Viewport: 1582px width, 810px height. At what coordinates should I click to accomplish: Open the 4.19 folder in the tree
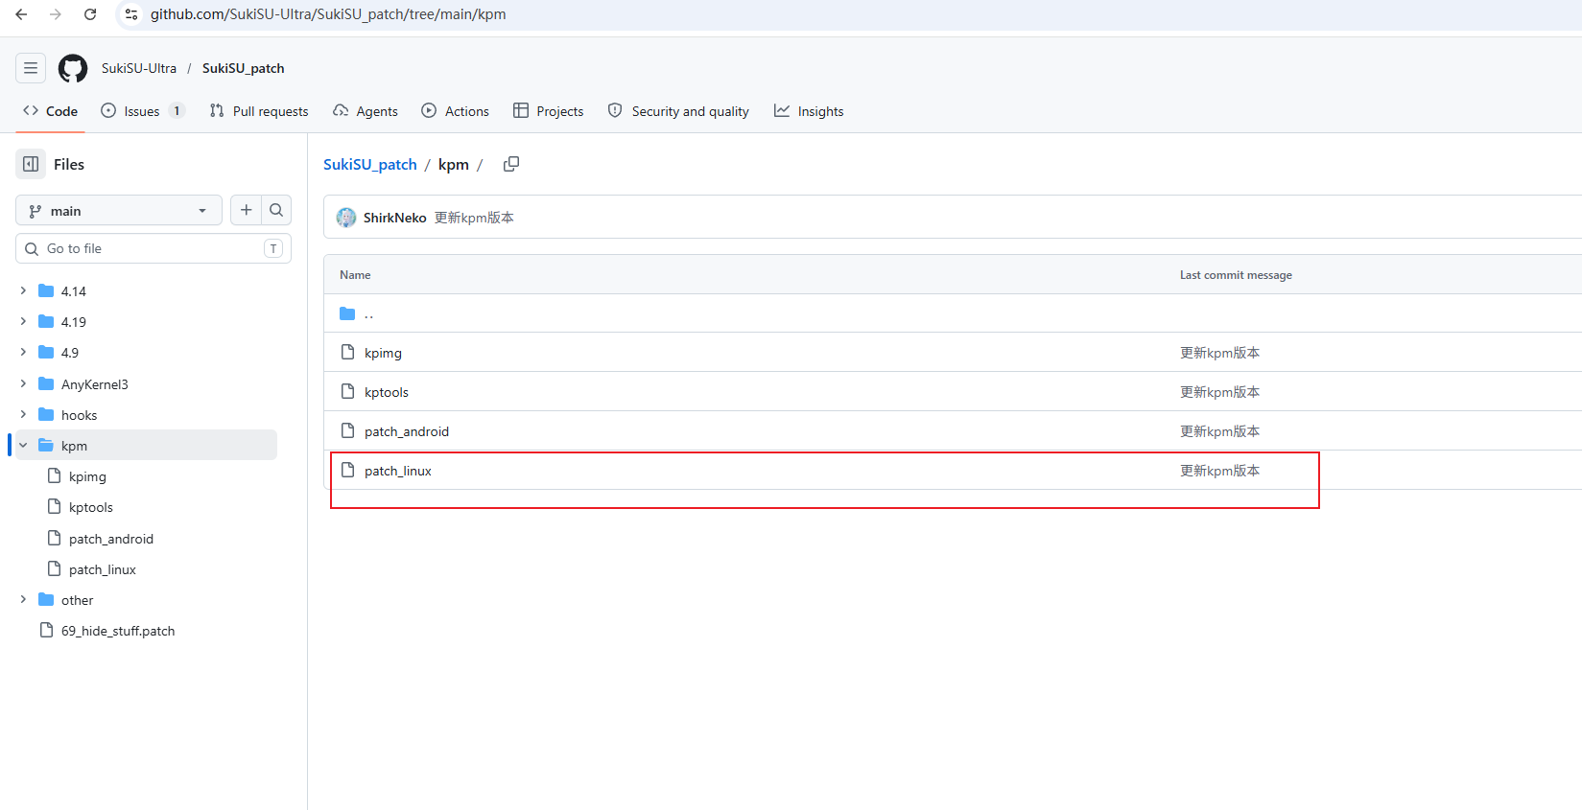74,322
